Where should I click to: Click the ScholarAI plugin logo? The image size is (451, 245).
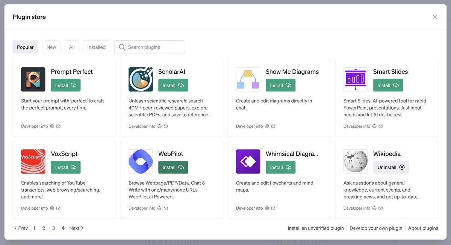pyautogui.click(x=141, y=79)
